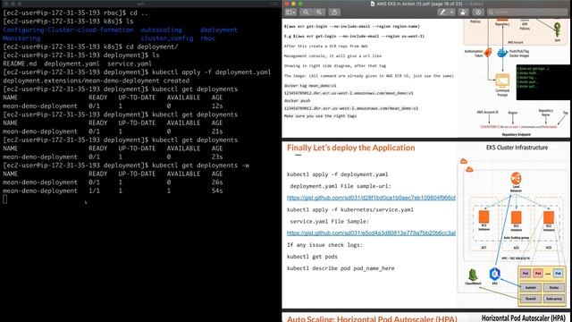Click the green CloudWatch icon
The image size is (572, 322).
473,275
